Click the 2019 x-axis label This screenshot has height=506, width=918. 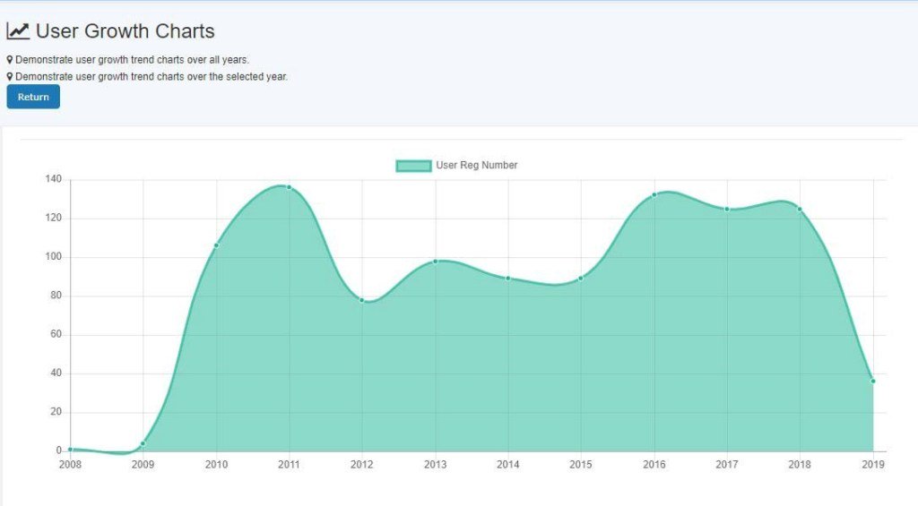click(873, 465)
